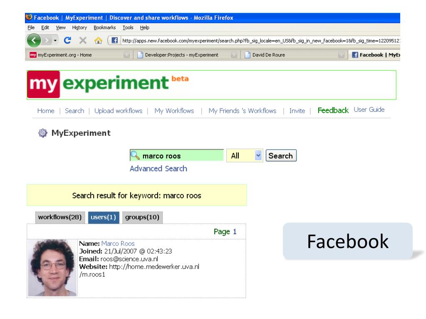Open the View menu

tap(61, 28)
